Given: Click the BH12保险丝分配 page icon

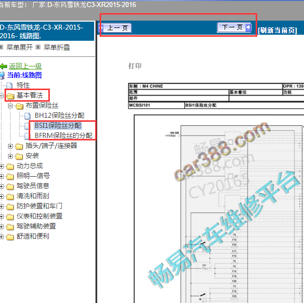Looking at the screenshot, I should [28, 116].
